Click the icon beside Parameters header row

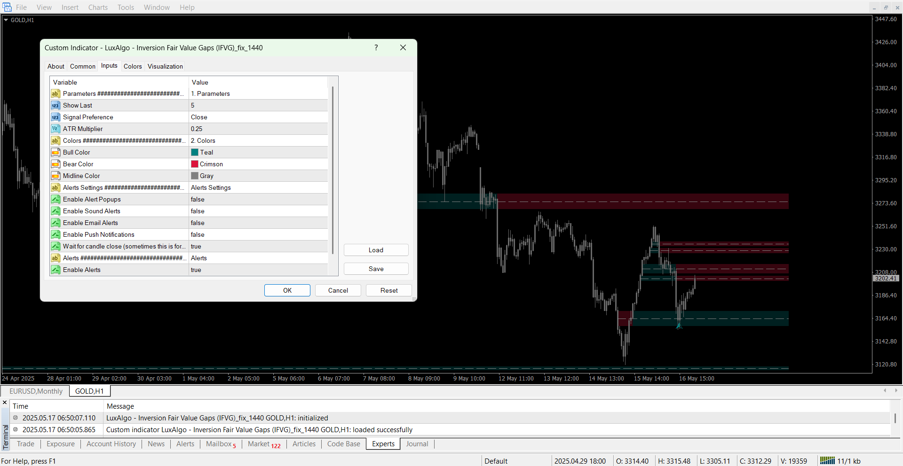pos(55,93)
